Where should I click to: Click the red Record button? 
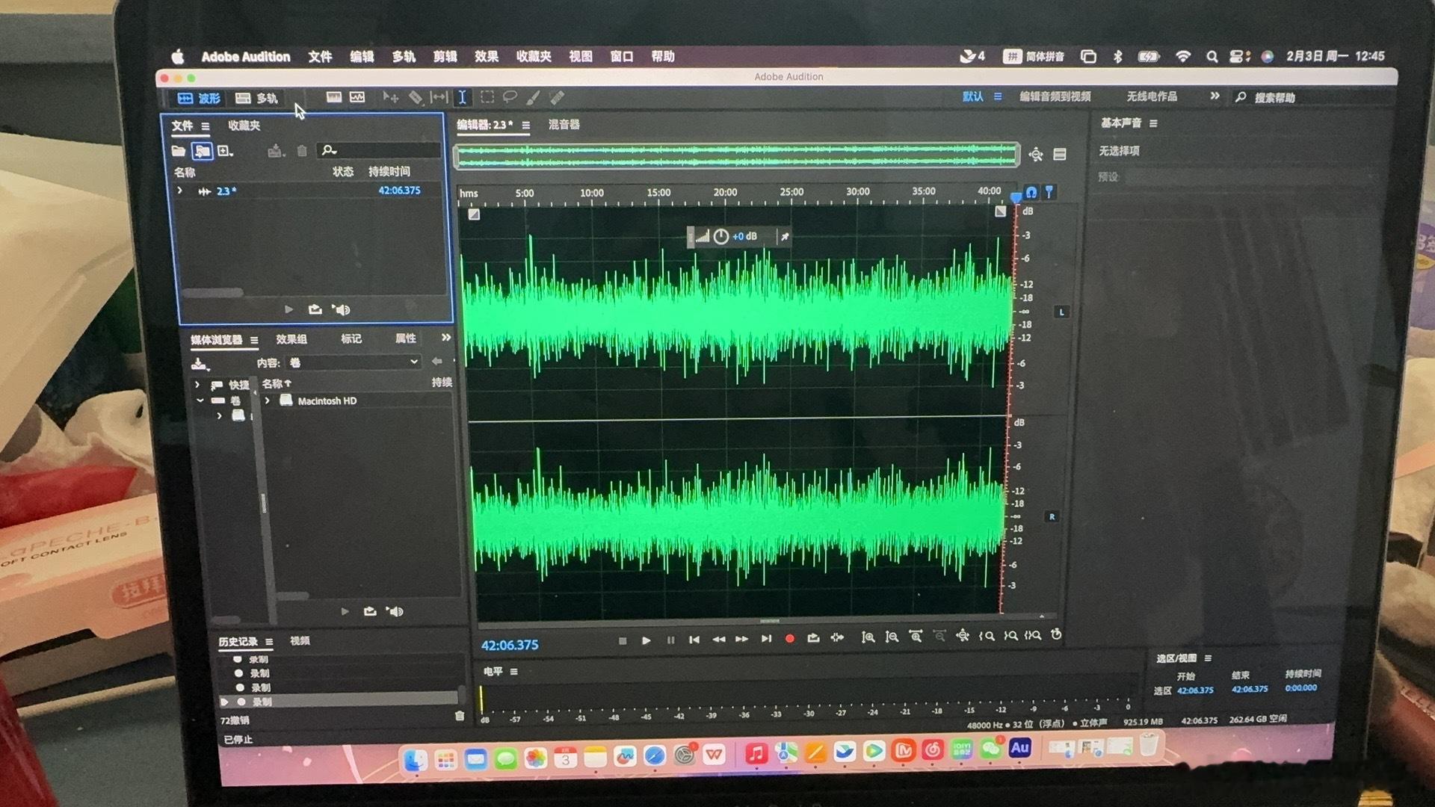click(789, 639)
